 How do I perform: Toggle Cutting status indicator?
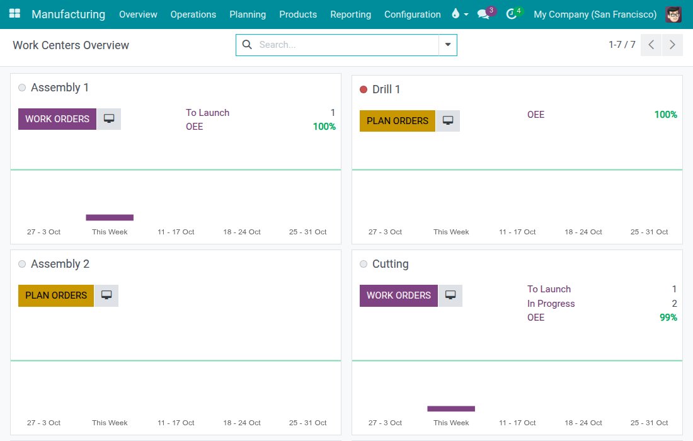point(364,264)
